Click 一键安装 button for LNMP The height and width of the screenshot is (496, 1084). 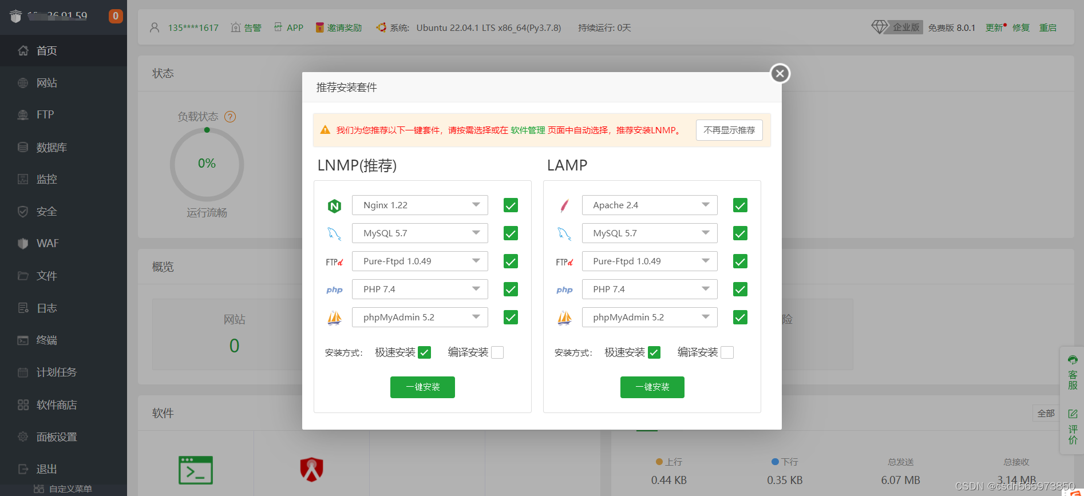pos(422,387)
